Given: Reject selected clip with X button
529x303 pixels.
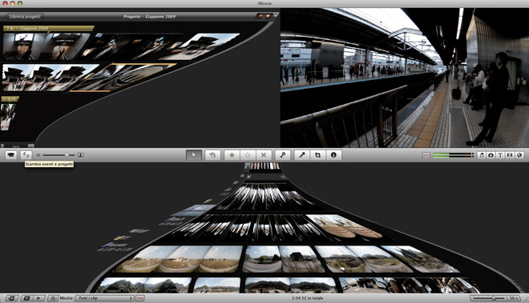Looking at the screenshot, I should pyautogui.click(x=264, y=155).
